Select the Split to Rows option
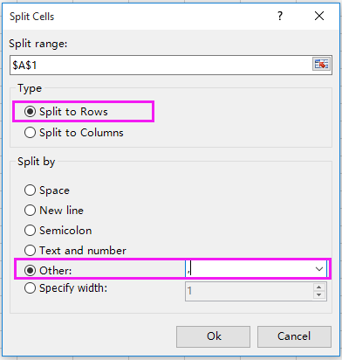This screenshot has width=342, height=360. (66, 112)
